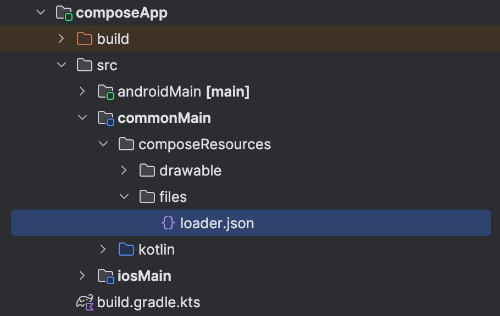
Task: Expand the build folder
Action: 62,38
